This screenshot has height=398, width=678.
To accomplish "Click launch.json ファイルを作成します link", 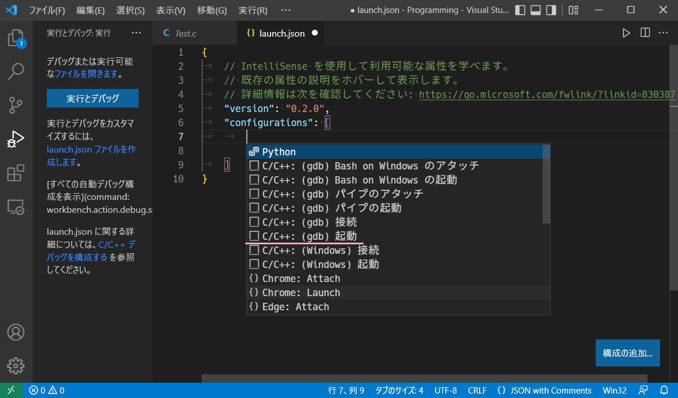I will pyautogui.click(x=91, y=156).
